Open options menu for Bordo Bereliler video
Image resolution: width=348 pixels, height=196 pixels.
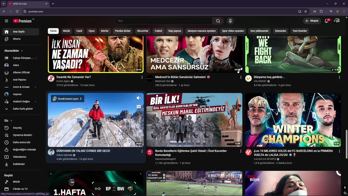(241, 151)
